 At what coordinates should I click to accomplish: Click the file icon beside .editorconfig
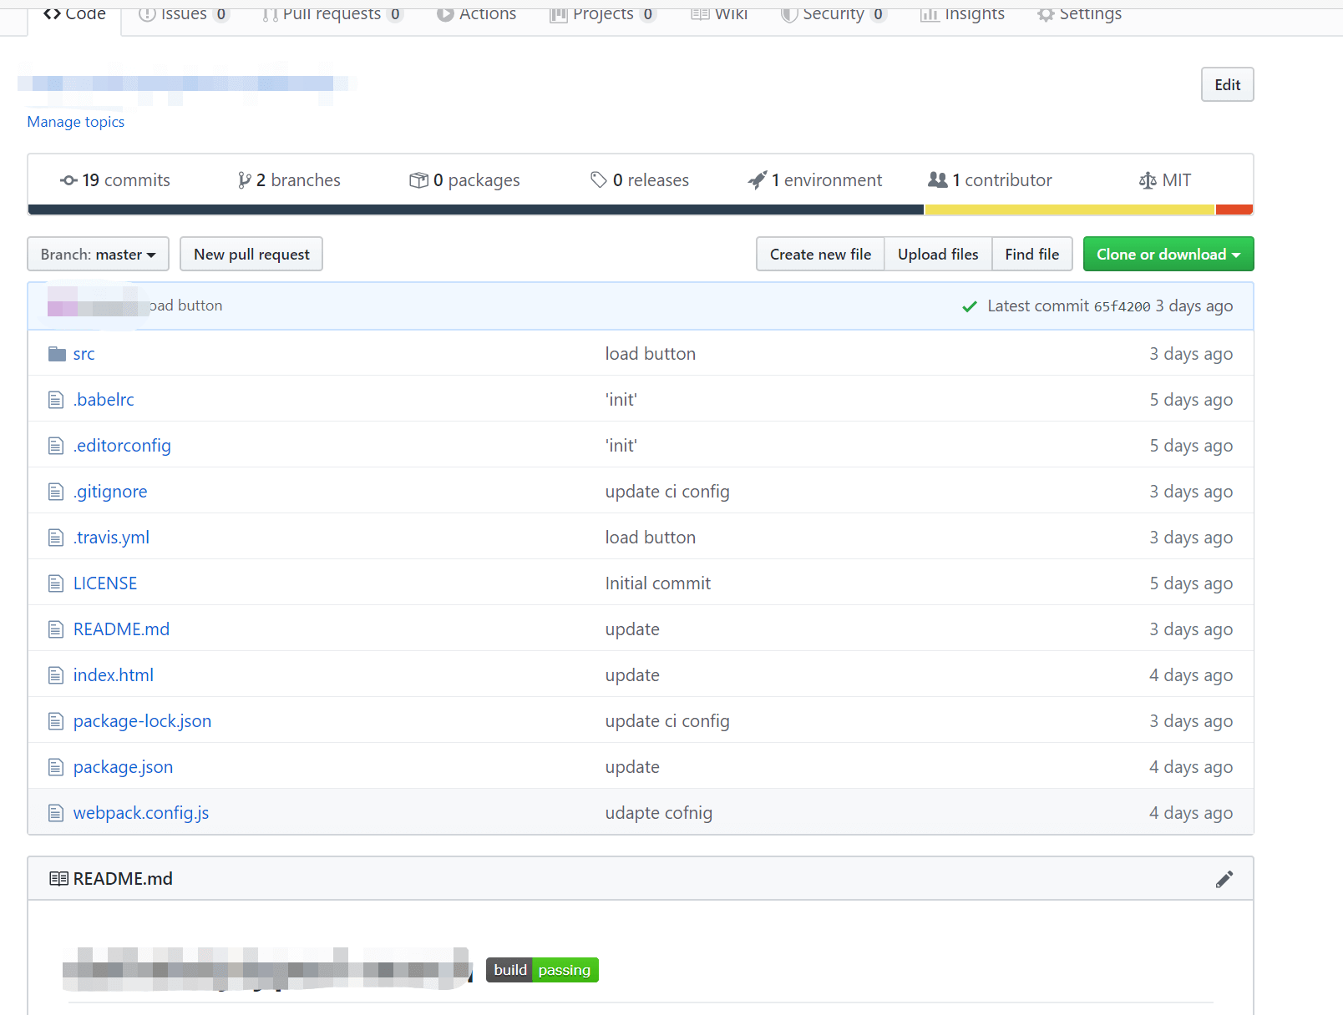tap(56, 446)
